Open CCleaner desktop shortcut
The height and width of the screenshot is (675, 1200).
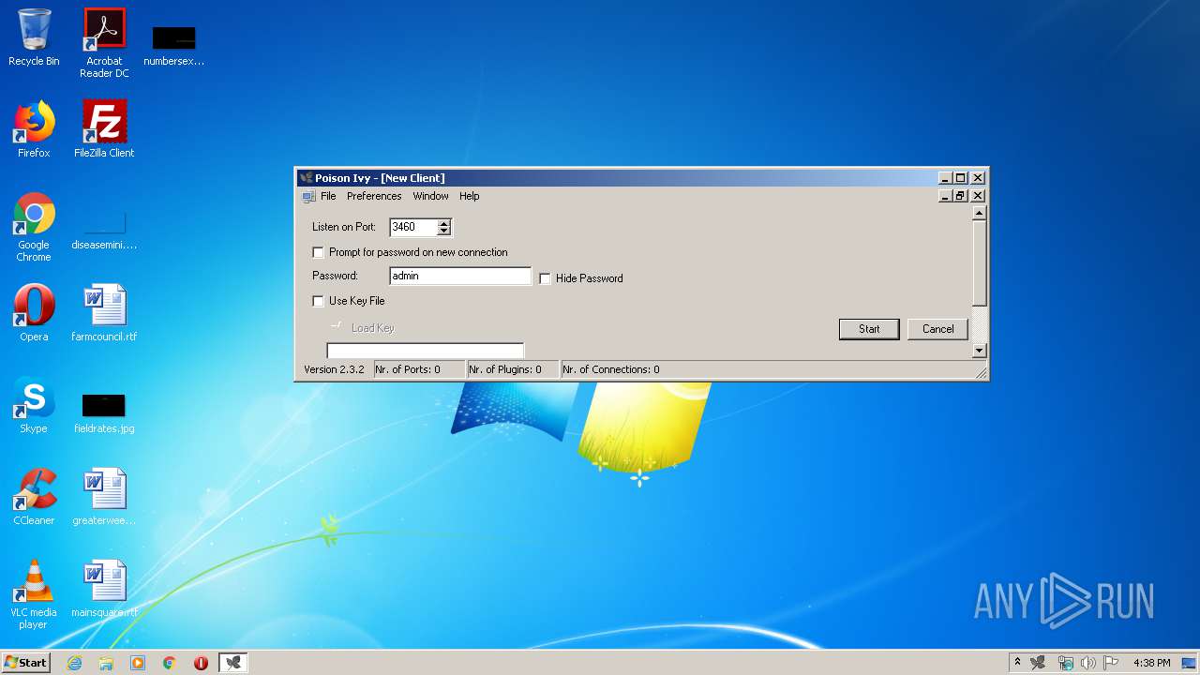coord(34,497)
